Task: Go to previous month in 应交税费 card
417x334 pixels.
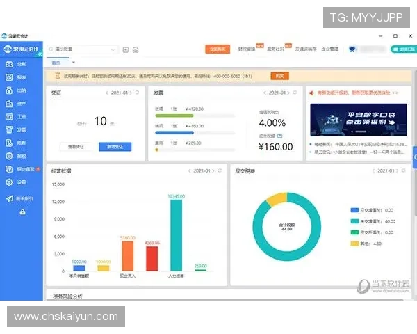Action: point(374,171)
